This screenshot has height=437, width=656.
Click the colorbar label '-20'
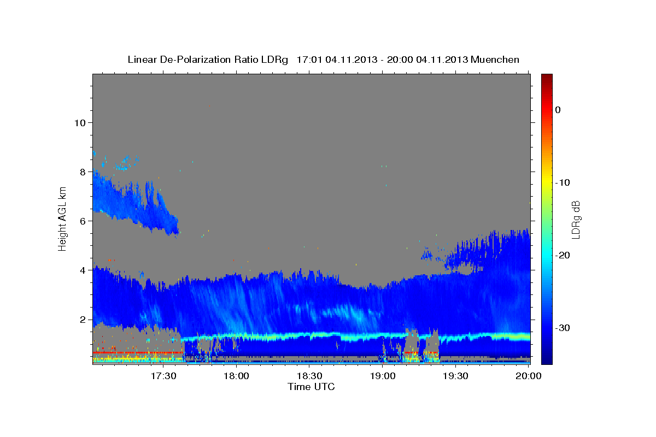563,255
